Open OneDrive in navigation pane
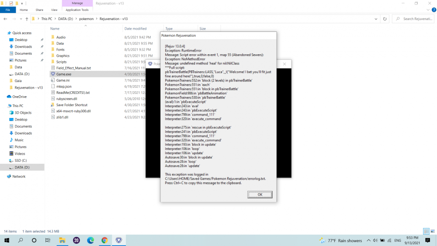The height and width of the screenshot is (246, 437). coord(19,97)
